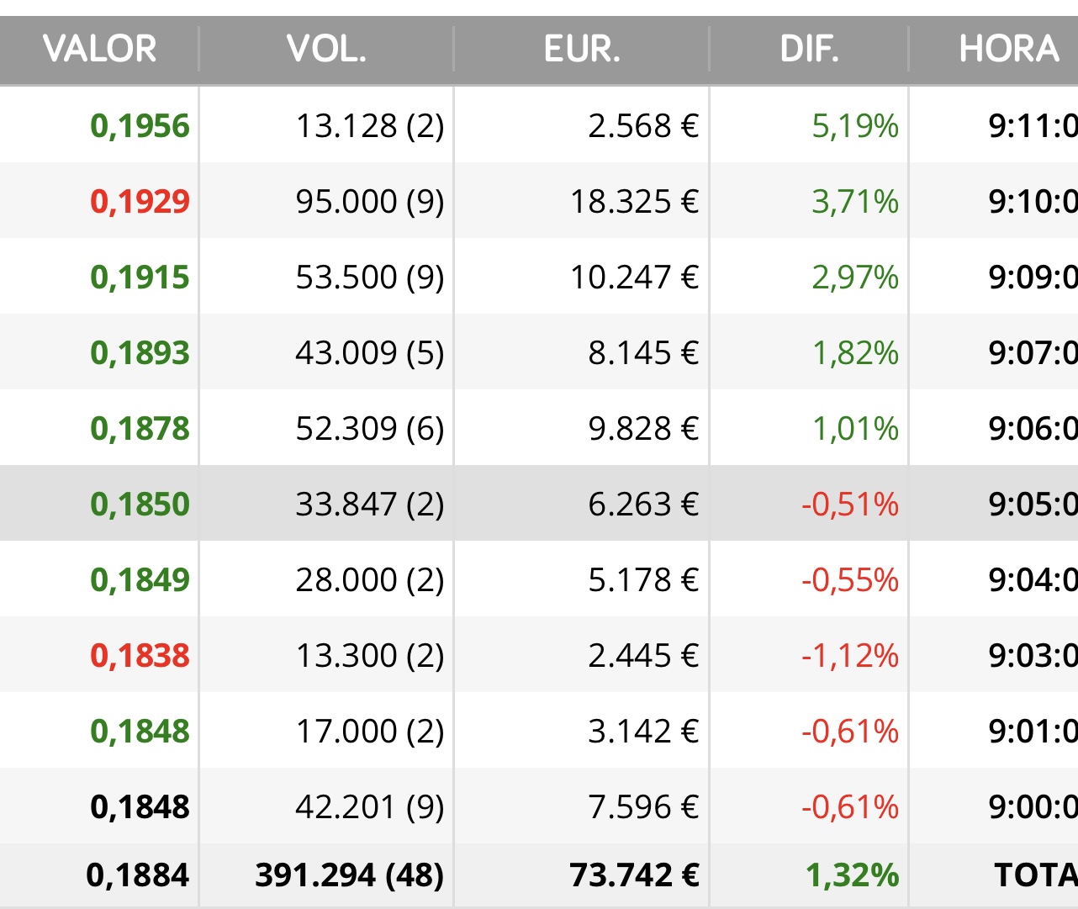
Task: Select volume cell 17.000 (2)
Action: 369,732
